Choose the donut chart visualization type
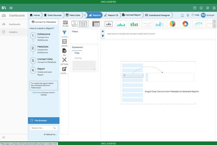The height and width of the screenshot is (145, 217). (185, 24)
